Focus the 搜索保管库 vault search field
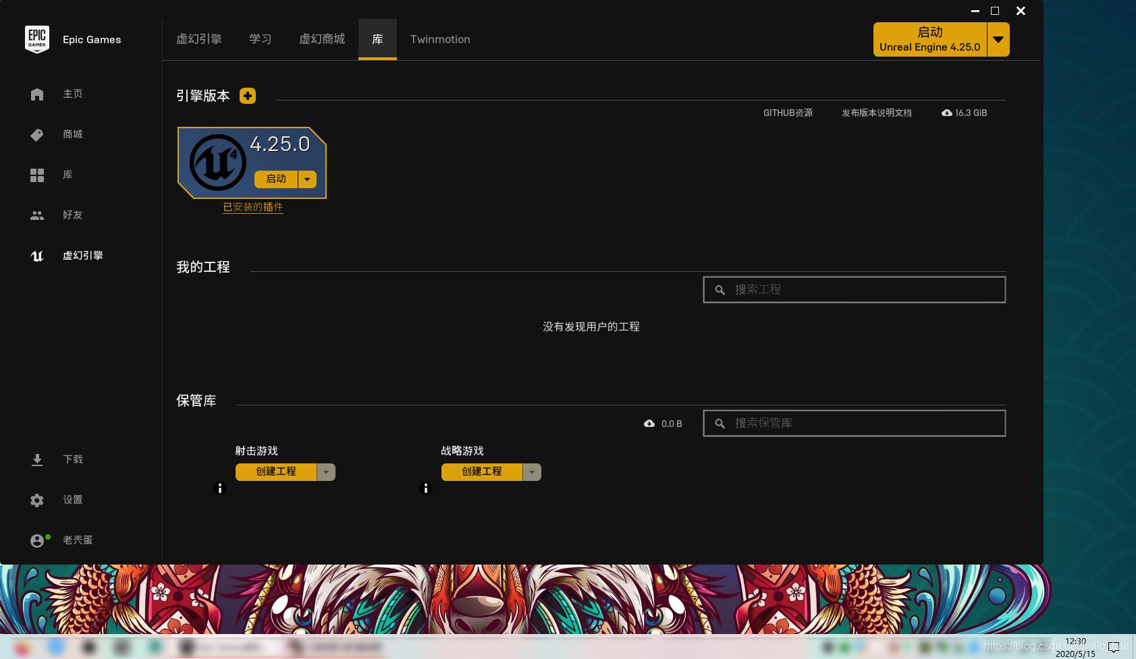Viewport: 1136px width, 659px height. pyautogui.click(x=854, y=423)
